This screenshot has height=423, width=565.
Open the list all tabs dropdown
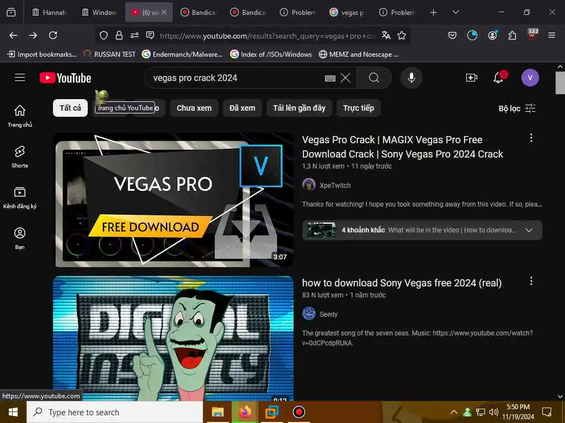(455, 12)
